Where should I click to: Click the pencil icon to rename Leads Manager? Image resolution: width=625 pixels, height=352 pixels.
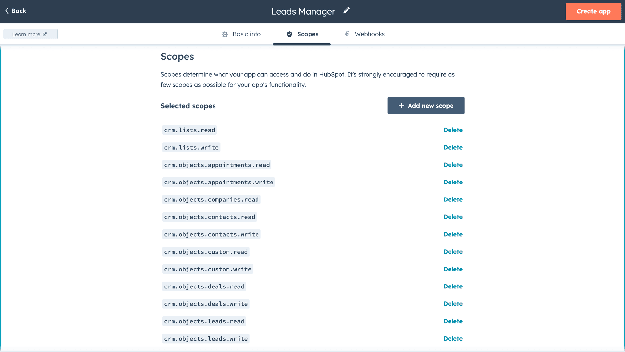pos(346,11)
